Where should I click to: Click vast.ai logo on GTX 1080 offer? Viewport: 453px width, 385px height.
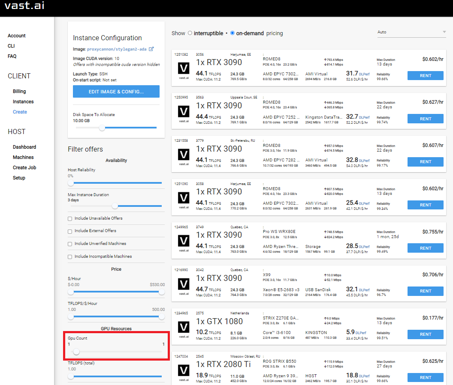184,329
